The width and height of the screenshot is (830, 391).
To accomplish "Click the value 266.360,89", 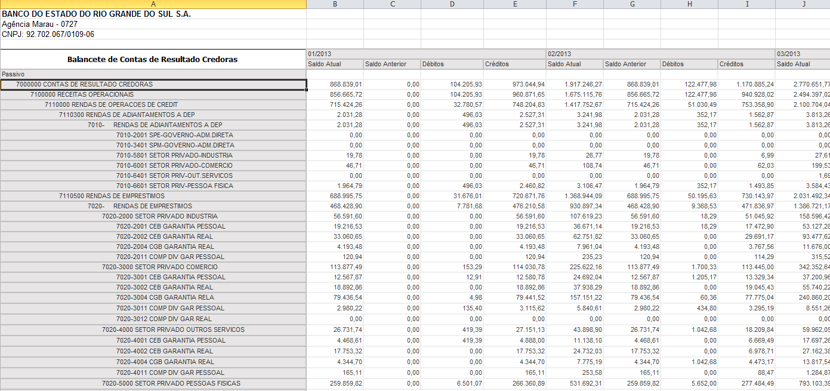I will click(527, 383).
